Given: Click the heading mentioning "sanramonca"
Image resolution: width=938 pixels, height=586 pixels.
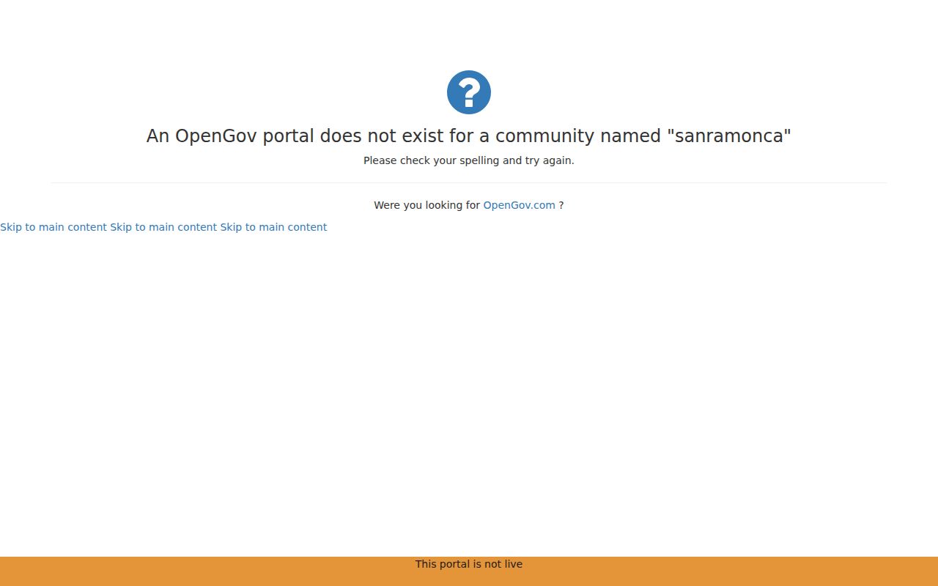Looking at the screenshot, I should pos(469,136).
